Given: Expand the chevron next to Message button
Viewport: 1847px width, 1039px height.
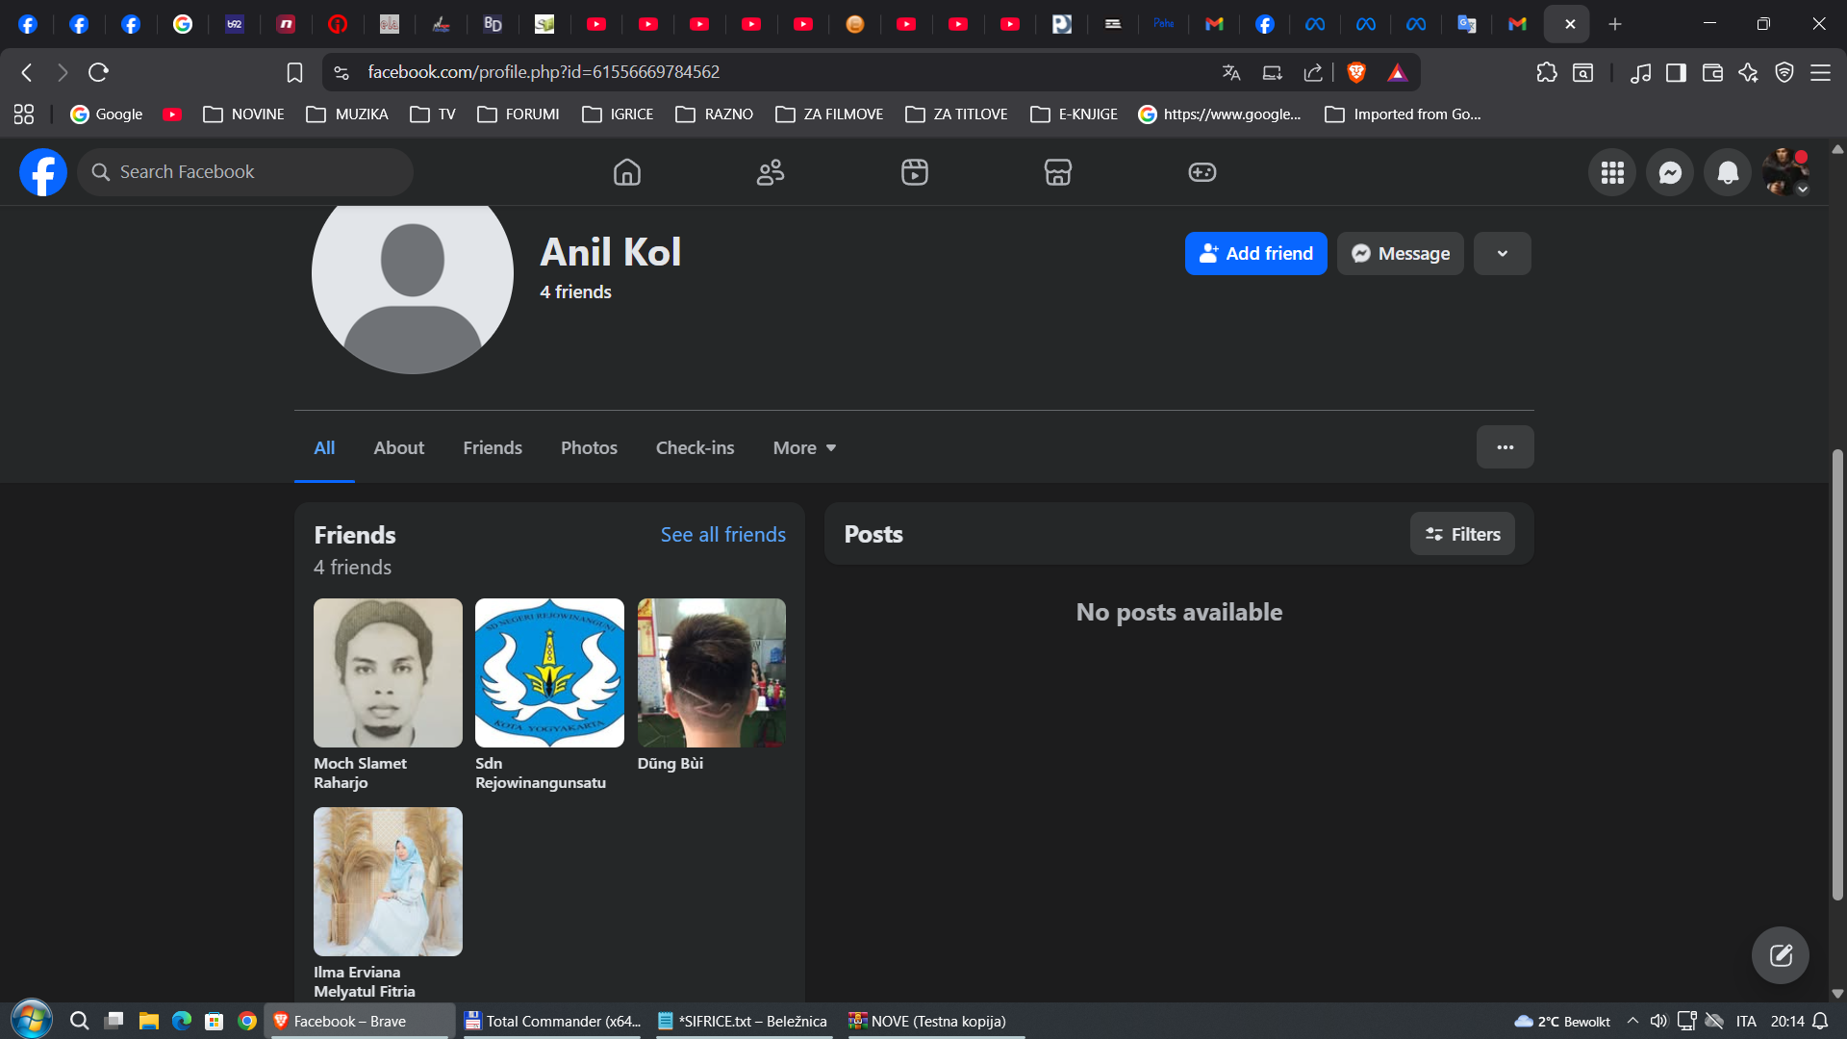Looking at the screenshot, I should coord(1502,254).
